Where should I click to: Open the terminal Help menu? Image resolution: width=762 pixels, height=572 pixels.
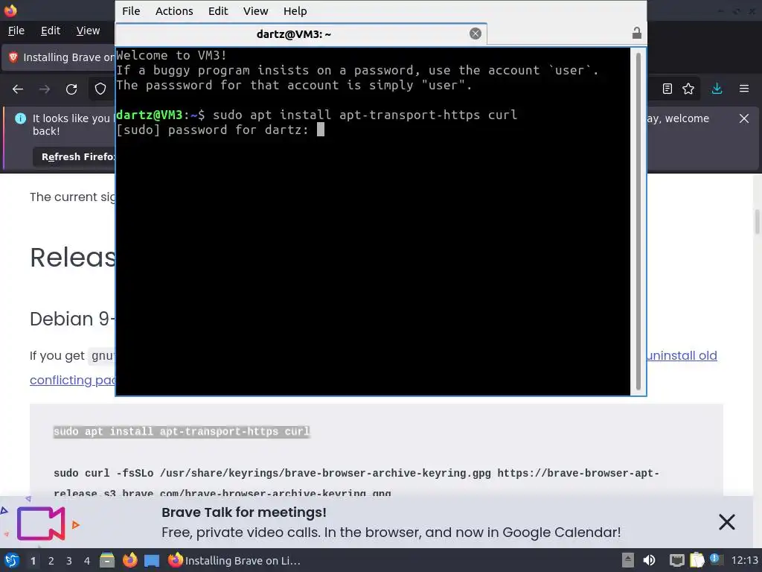tap(295, 10)
